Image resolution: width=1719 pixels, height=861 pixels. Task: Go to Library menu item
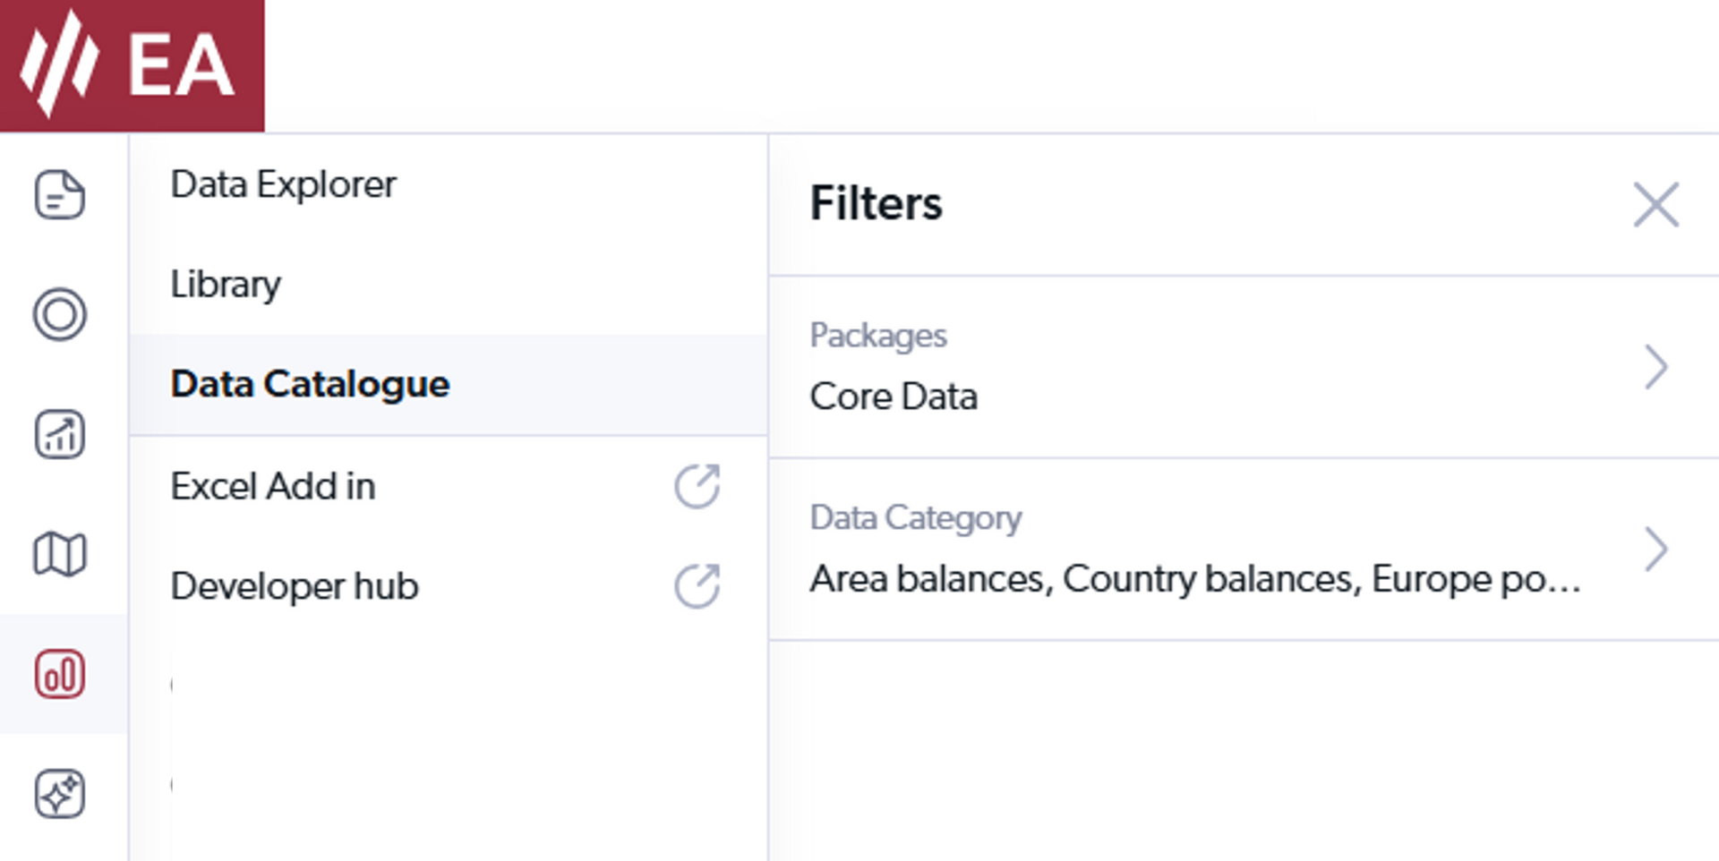click(226, 285)
